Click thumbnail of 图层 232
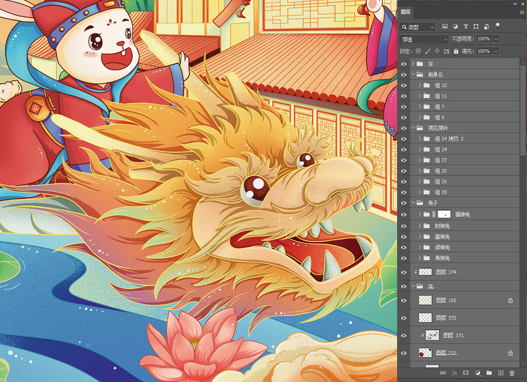The width and height of the screenshot is (527, 382). click(x=425, y=353)
